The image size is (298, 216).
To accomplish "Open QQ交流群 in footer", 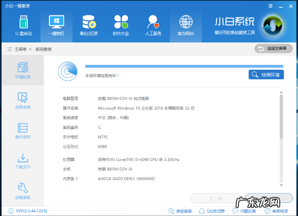I will pos(211,211).
